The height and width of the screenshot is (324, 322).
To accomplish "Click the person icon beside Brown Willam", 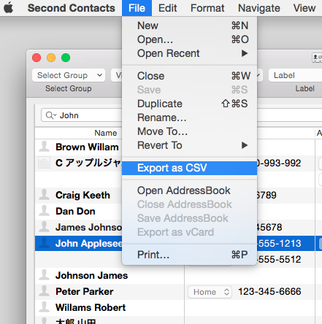I will [x=44, y=147].
